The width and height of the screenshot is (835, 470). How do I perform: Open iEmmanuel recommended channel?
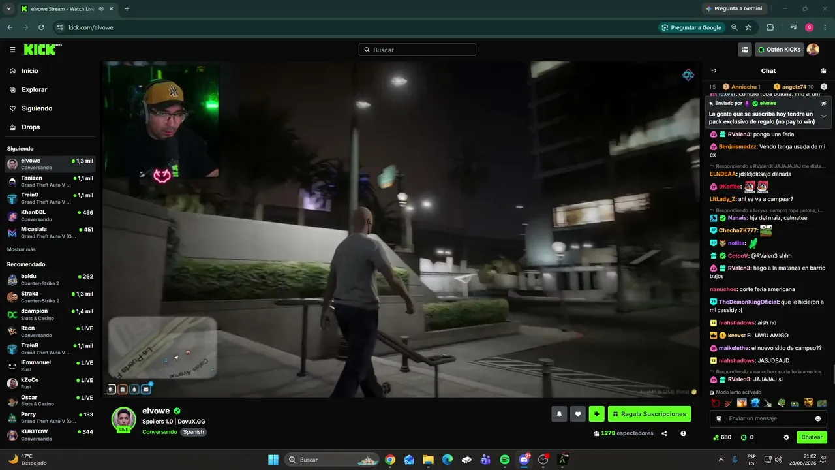[50, 366]
